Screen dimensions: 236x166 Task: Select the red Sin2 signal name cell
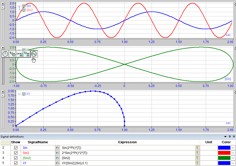[x=38, y=153]
